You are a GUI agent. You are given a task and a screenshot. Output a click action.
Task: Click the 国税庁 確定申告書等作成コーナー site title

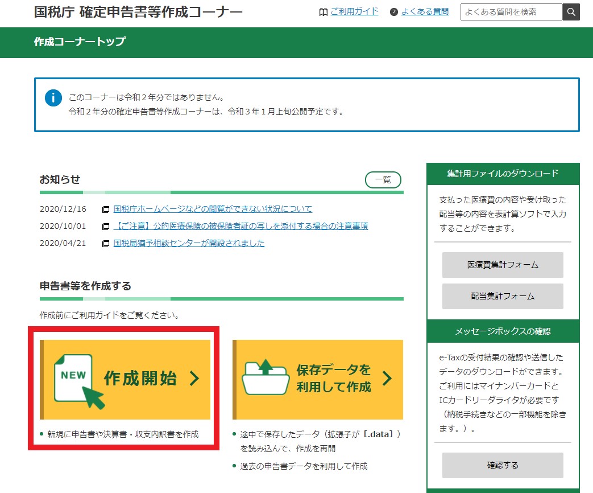click(138, 12)
